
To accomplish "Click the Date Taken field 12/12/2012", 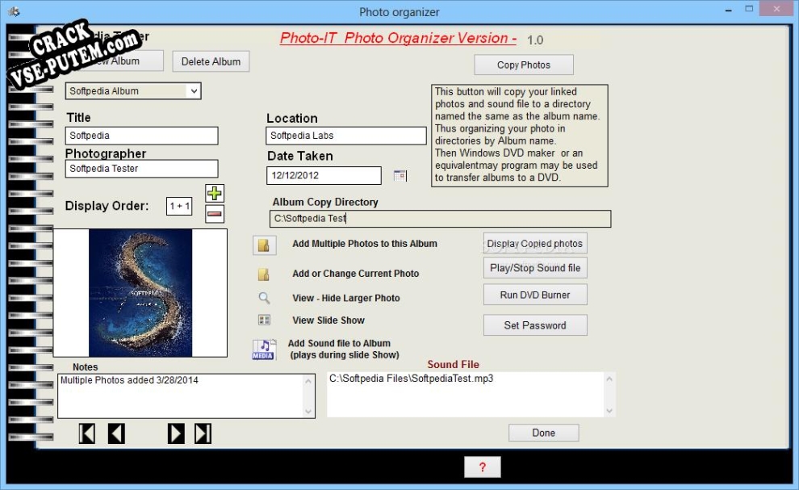I will [x=324, y=175].
